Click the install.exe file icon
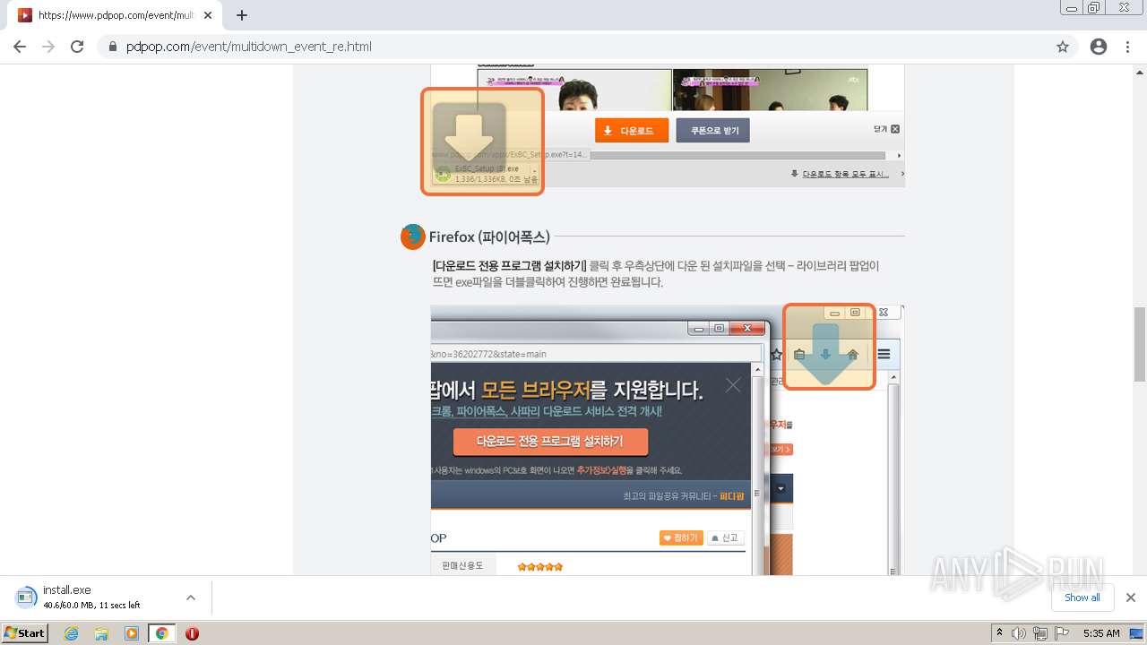The width and height of the screenshot is (1147, 645). pos(26,598)
